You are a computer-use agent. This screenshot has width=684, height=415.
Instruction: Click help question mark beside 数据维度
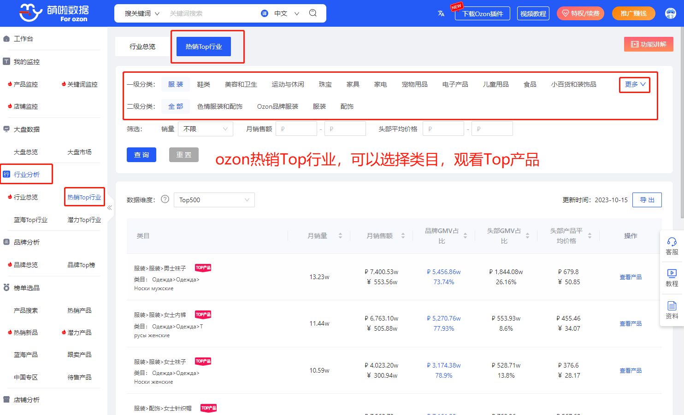165,199
